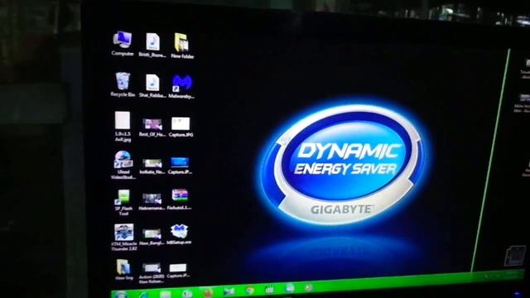
Task: Launch the SP_Flash Tool shortcut
Action: tap(123, 202)
